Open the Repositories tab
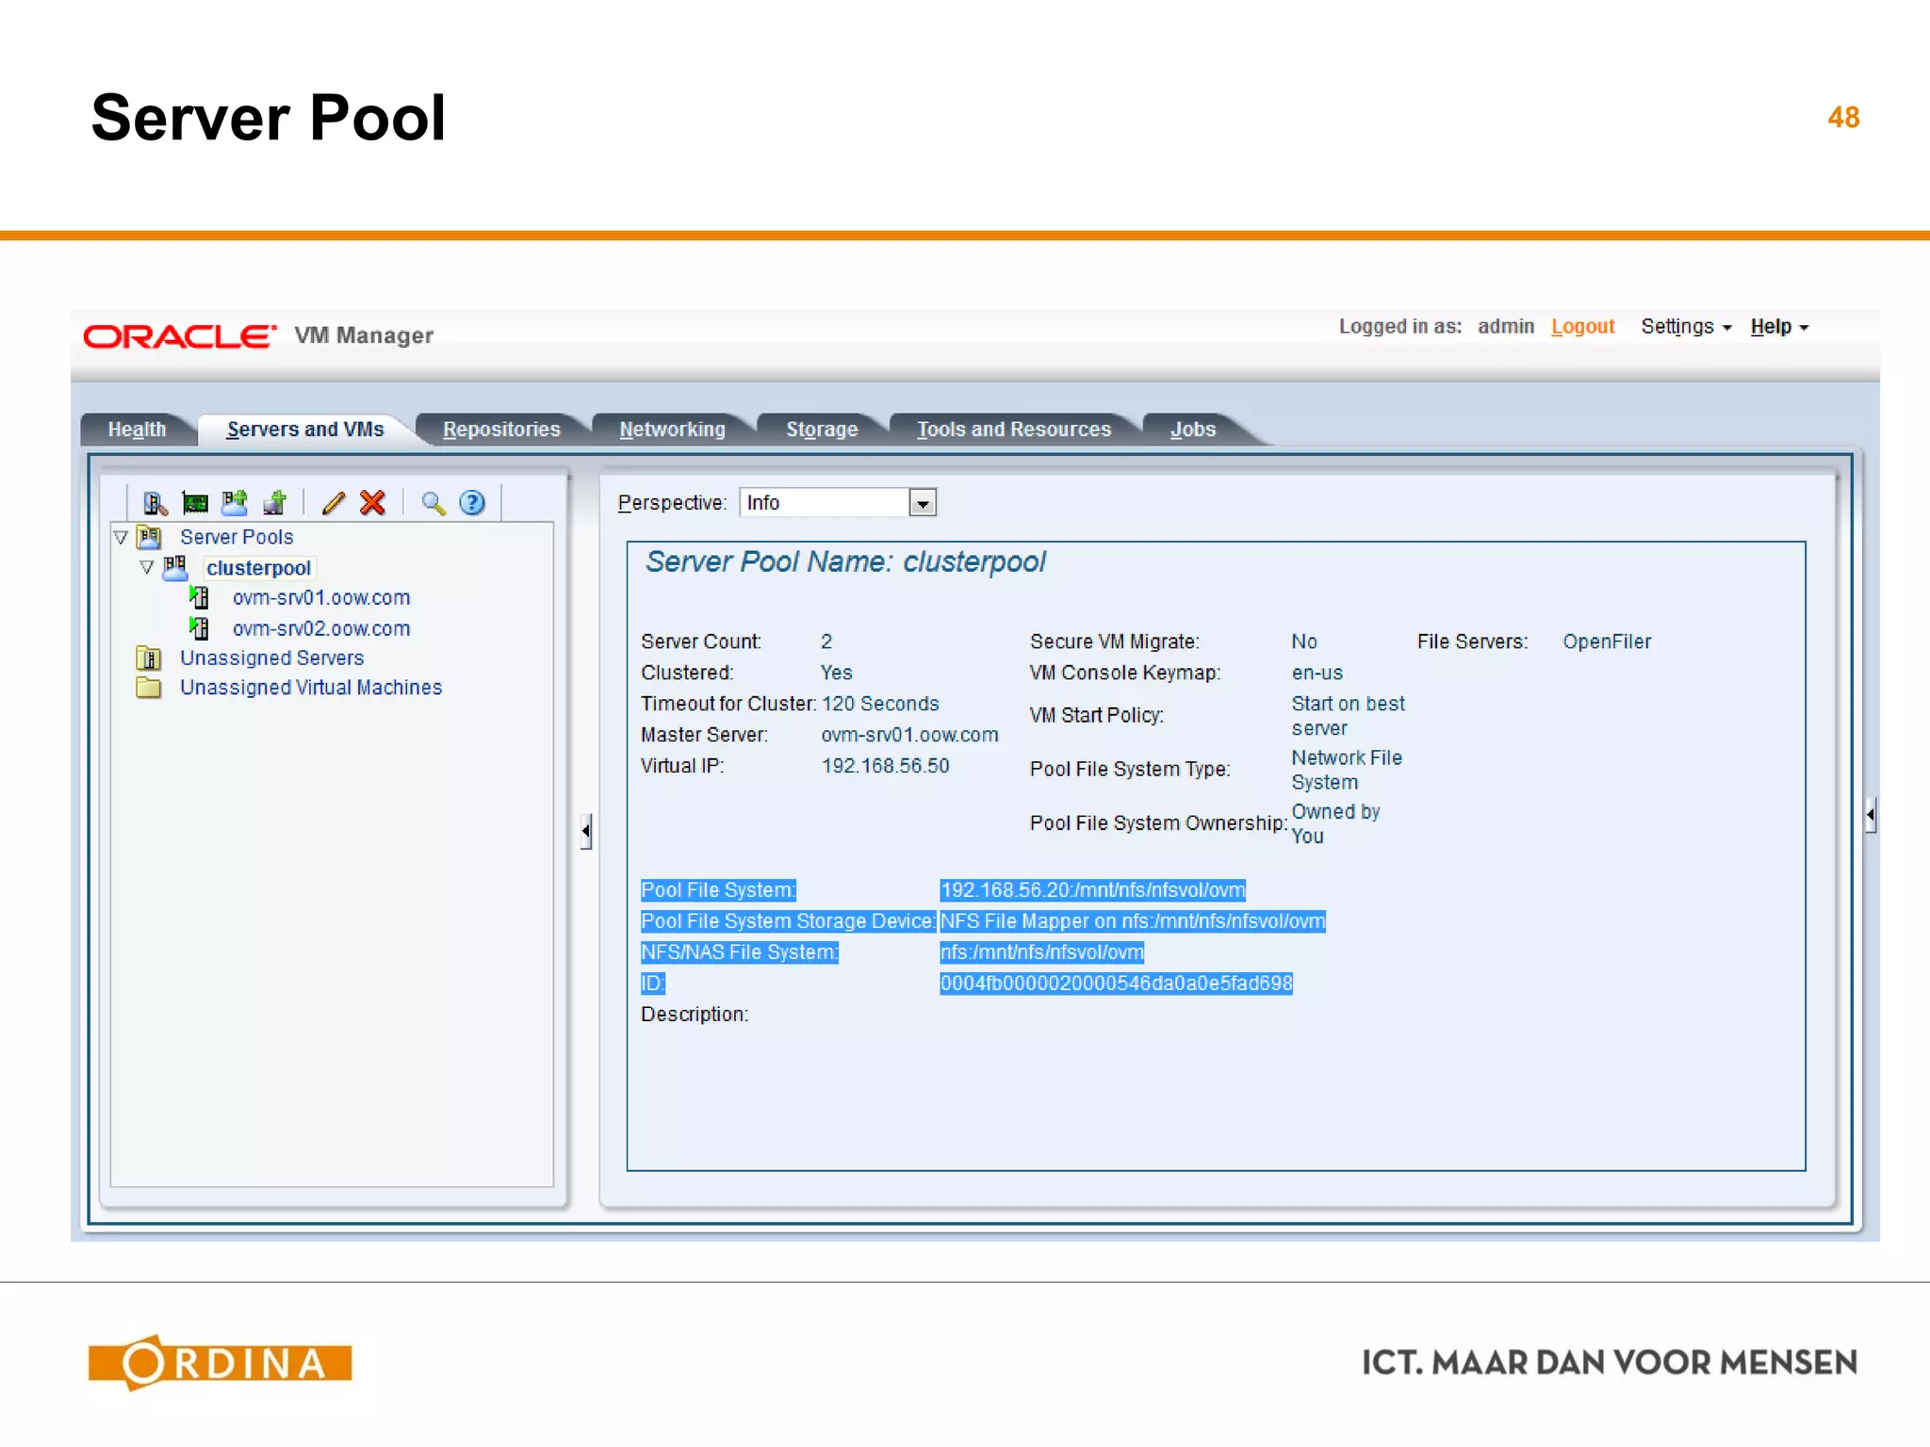The width and height of the screenshot is (1930, 1447). point(501,430)
